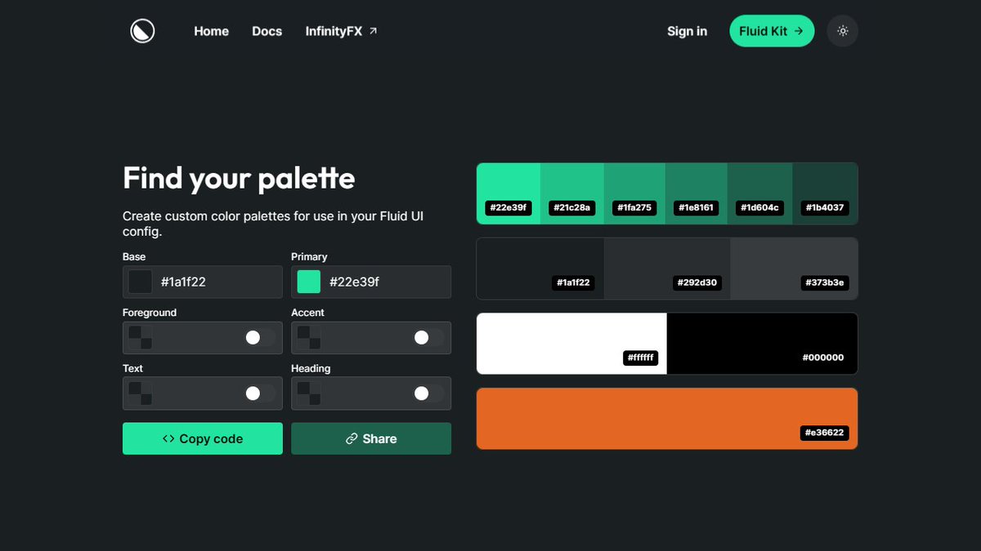This screenshot has height=551, width=981.
Task: Copy the #21c28a shade label
Action: point(571,207)
